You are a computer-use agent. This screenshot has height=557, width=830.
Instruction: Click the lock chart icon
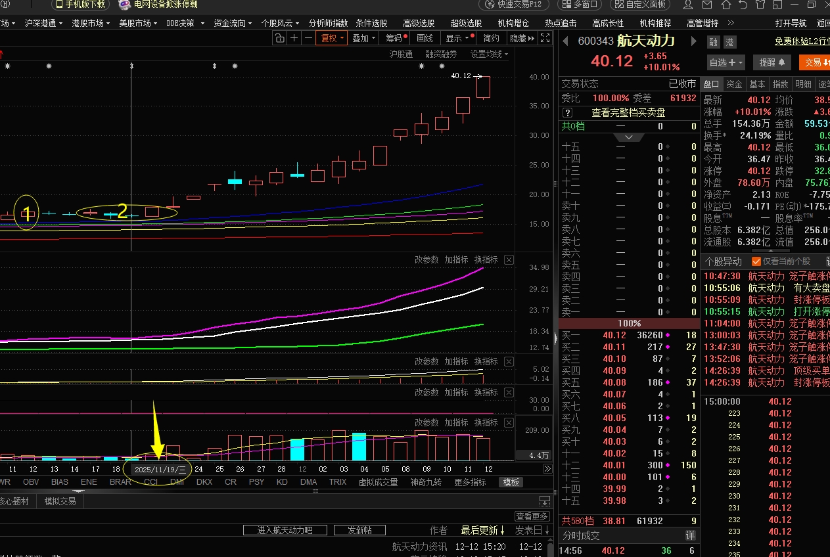pyautogui.click(x=280, y=38)
